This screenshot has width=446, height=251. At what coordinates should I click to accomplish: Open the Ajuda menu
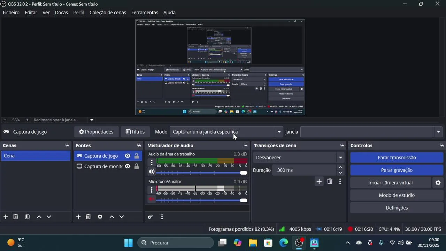coord(169,13)
